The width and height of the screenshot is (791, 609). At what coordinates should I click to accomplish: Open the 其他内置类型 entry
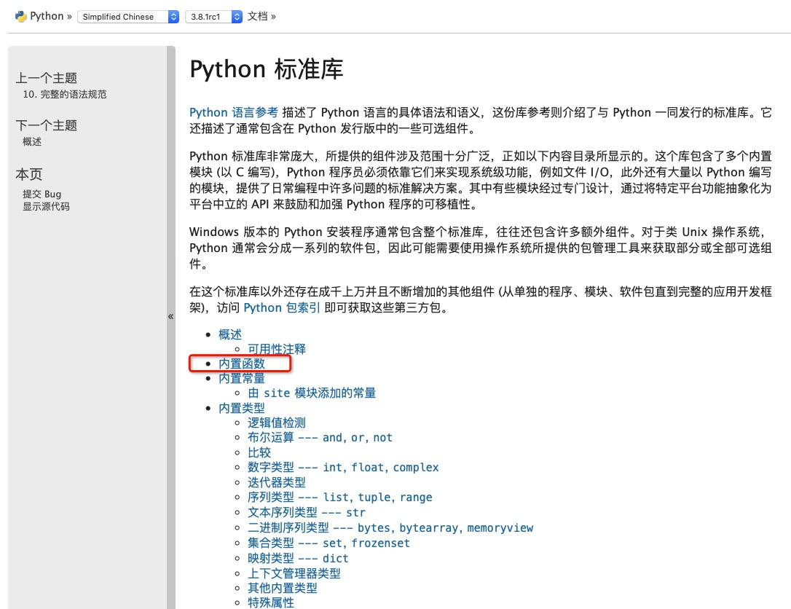pyautogui.click(x=283, y=588)
